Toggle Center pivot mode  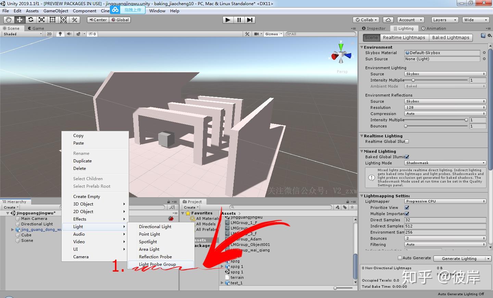[98, 20]
